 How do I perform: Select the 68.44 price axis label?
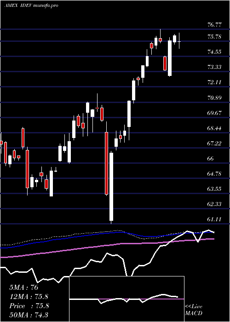[x=214, y=128]
